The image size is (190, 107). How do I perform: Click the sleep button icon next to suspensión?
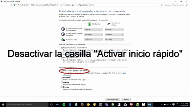point(63,34)
